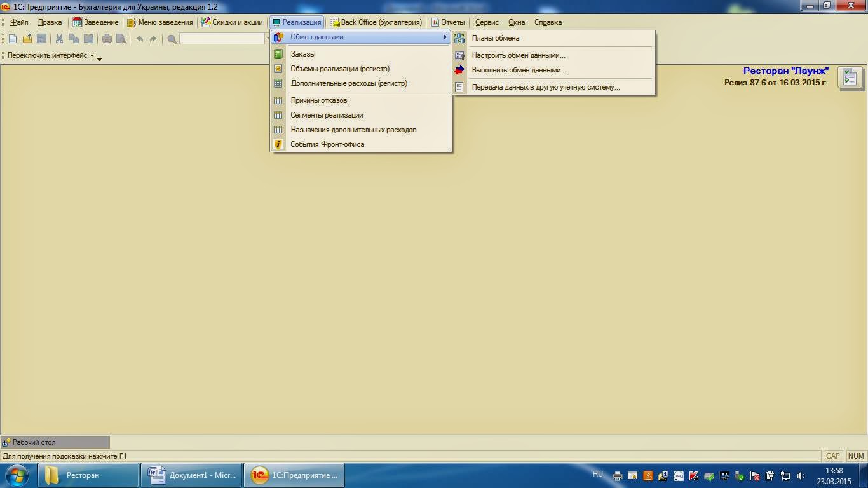The height and width of the screenshot is (488, 868).
Task: Open the Windows Start menu
Action: tap(17, 475)
